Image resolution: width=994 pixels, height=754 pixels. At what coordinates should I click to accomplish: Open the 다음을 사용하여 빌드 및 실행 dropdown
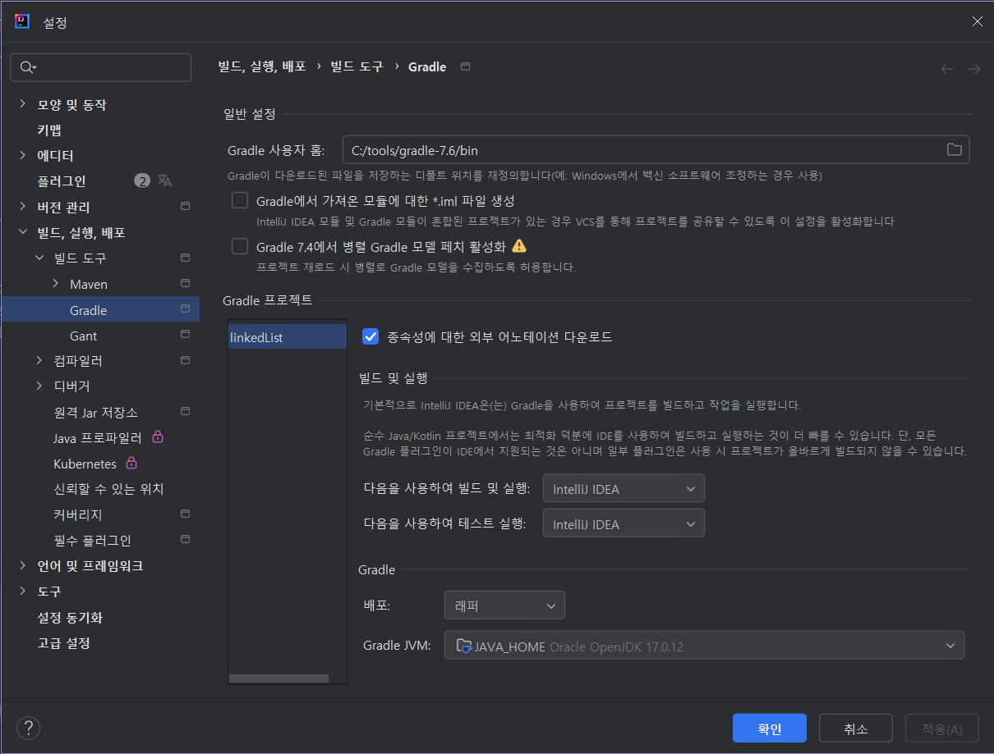pyautogui.click(x=624, y=489)
